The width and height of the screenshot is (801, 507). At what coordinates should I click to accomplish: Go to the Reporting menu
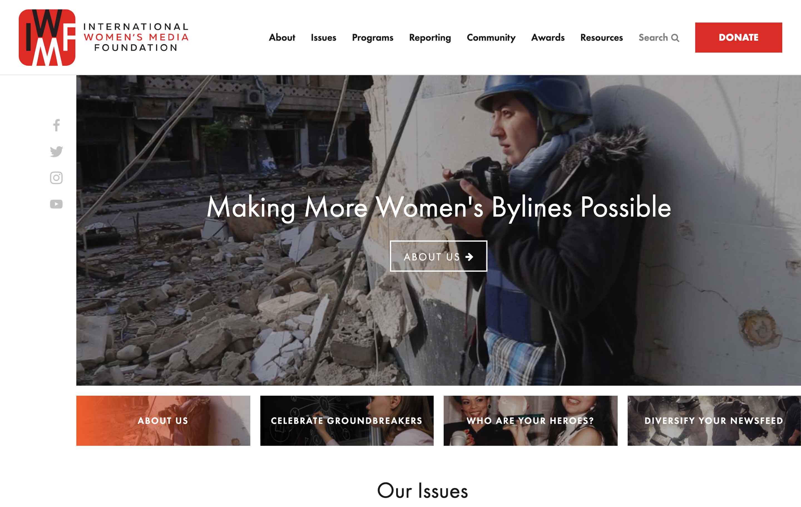click(x=430, y=38)
